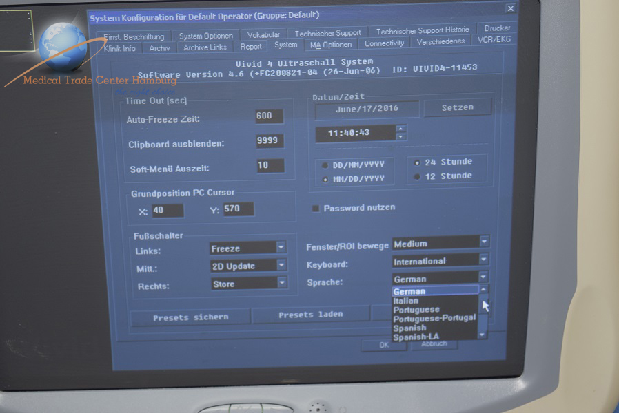Select the DD/MM/YYYY date format

coord(325,165)
